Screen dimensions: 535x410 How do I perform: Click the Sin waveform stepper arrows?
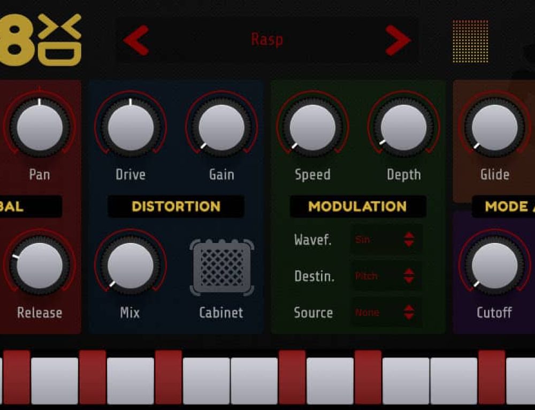point(409,240)
